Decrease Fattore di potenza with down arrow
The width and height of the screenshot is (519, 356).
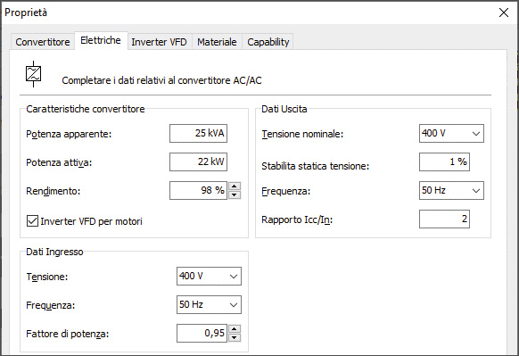(235, 337)
